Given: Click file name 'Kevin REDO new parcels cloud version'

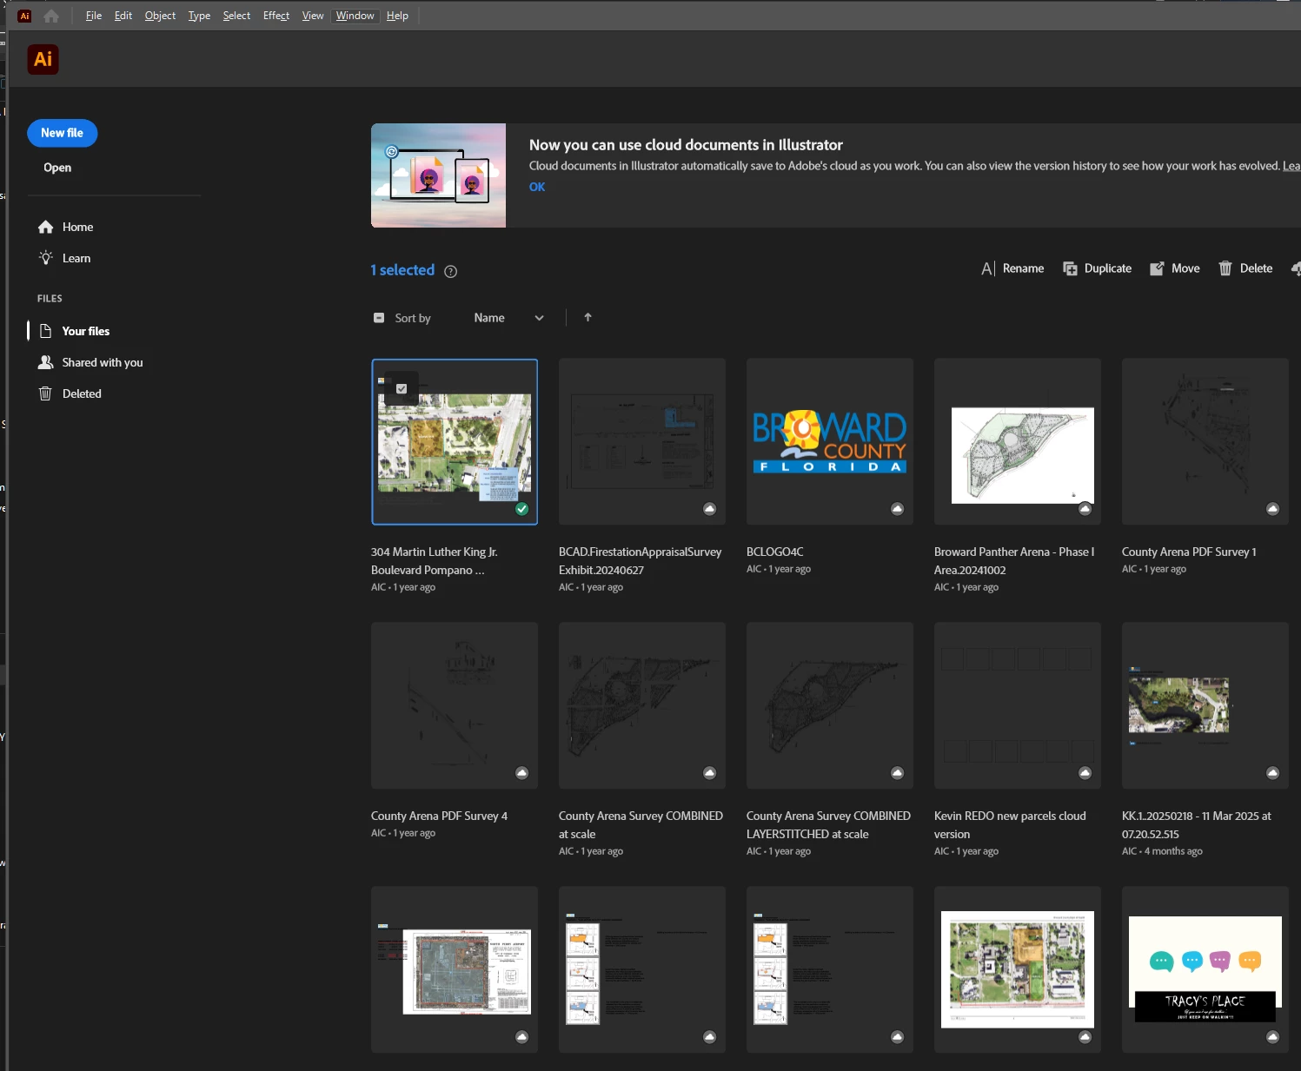Looking at the screenshot, I should [x=1010, y=825].
